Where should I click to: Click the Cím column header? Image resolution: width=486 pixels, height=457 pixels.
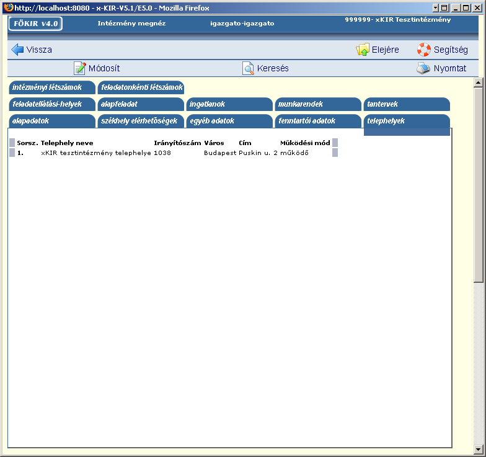245,143
